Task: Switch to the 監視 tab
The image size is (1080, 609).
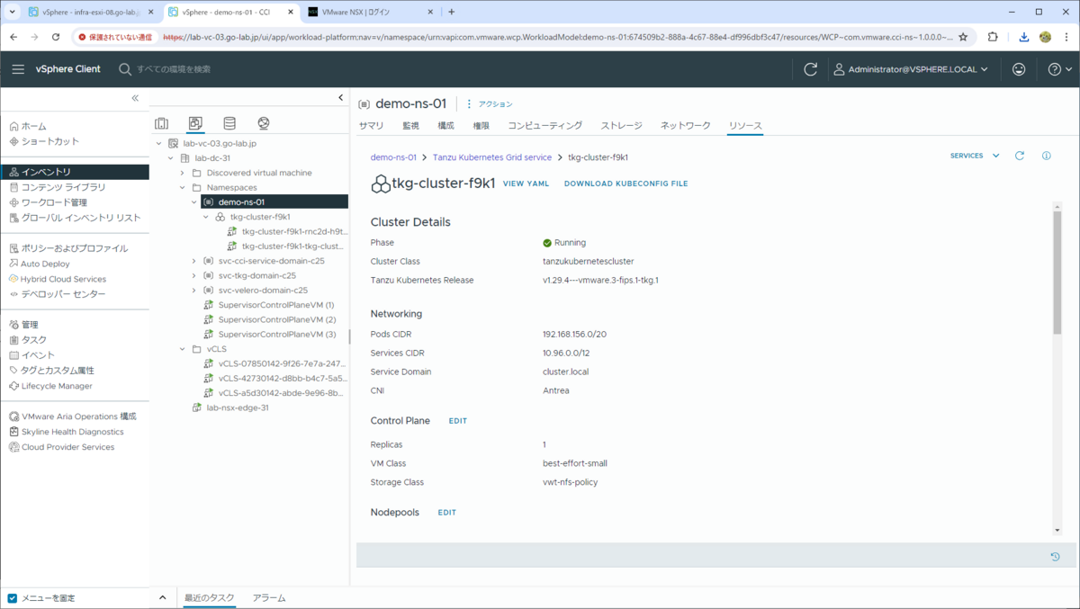Action: click(410, 126)
